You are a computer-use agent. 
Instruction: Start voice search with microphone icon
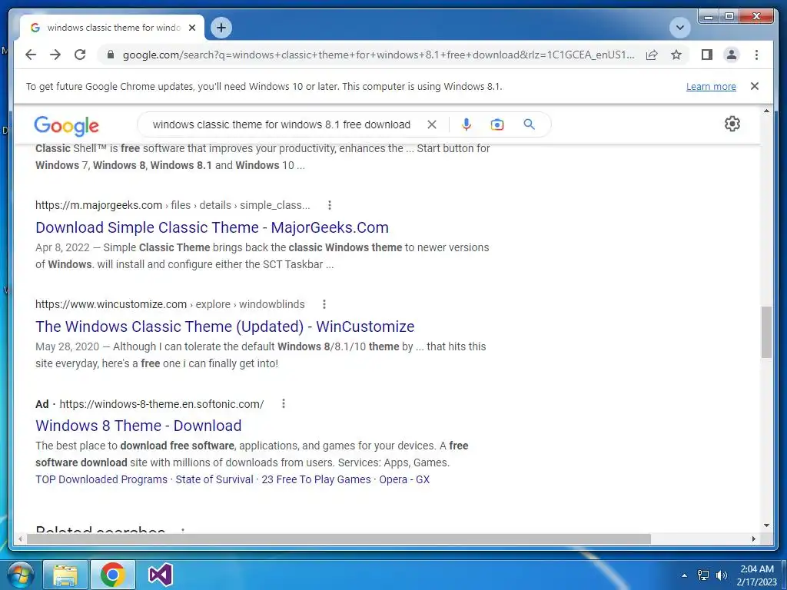(x=467, y=124)
